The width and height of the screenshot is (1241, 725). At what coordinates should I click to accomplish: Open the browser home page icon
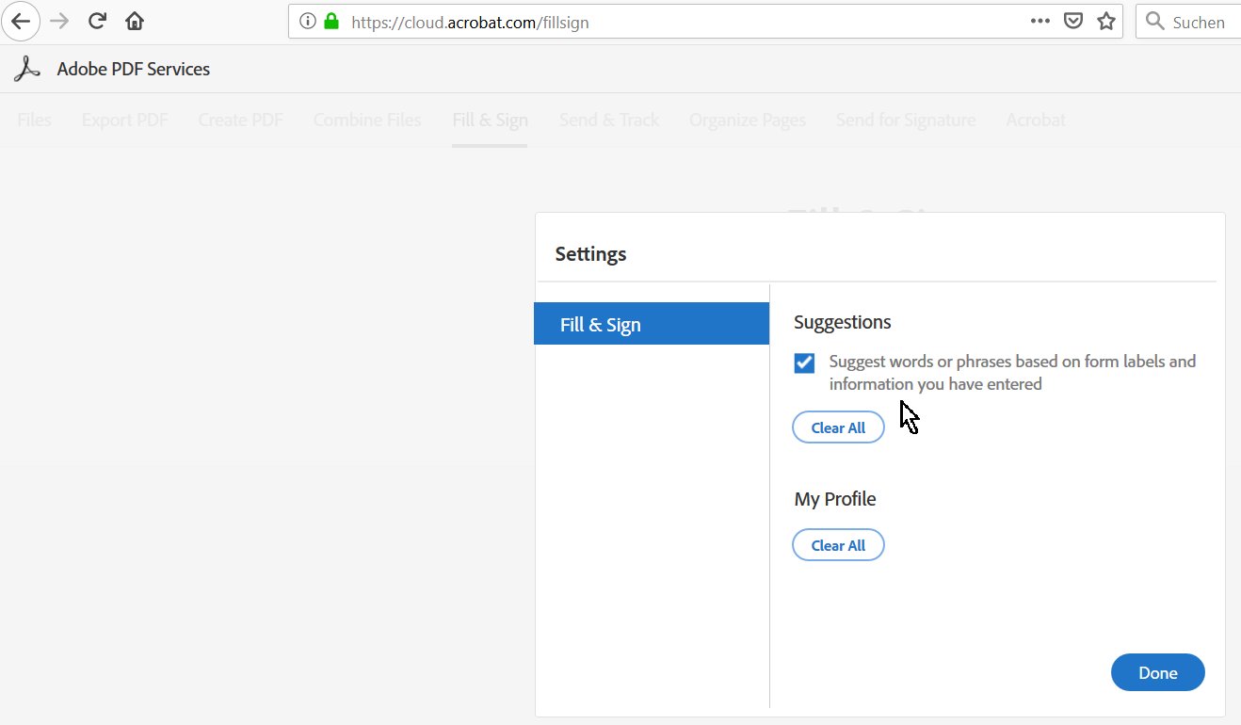135,21
